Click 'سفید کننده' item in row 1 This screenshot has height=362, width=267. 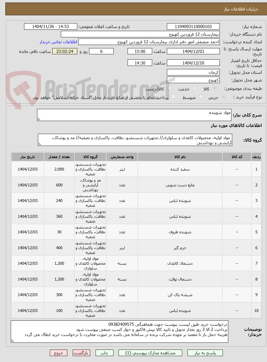pos(180,169)
